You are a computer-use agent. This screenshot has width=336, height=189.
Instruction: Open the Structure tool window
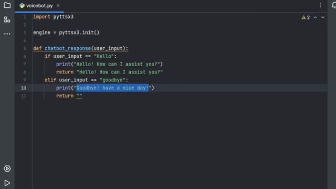[7, 19]
